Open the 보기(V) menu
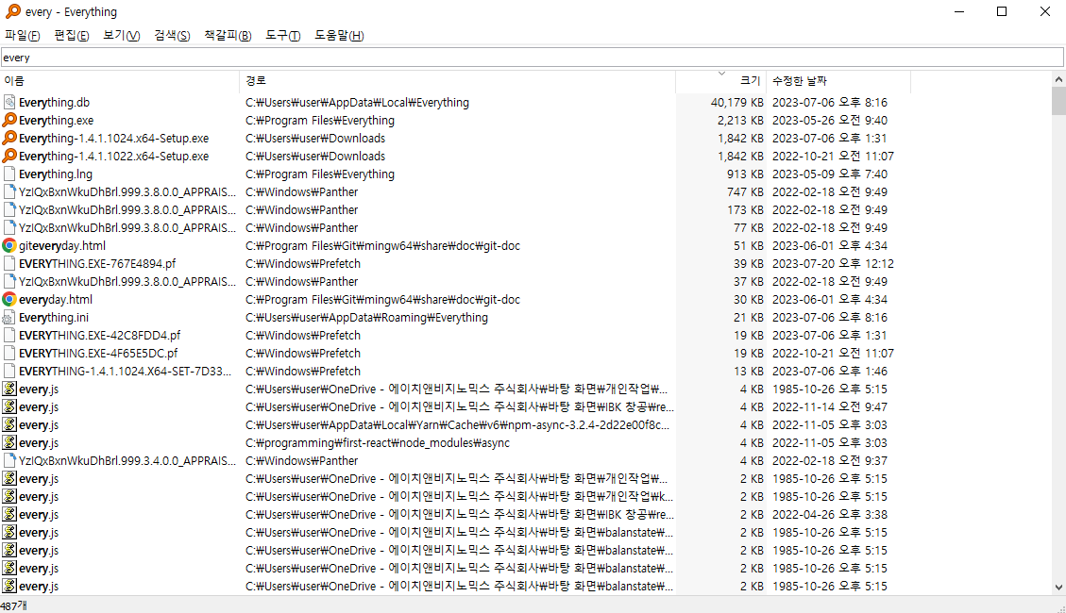This screenshot has width=1066, height=613. (x=121, y=35)
